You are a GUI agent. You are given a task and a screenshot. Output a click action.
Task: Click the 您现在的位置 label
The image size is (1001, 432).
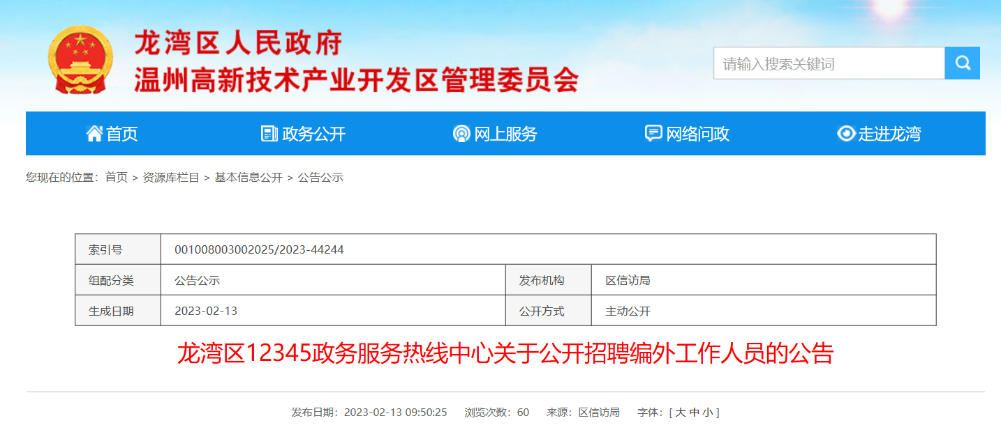pos(61,178)
